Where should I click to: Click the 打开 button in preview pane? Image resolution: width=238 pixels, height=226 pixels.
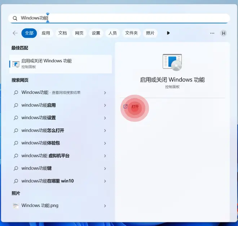point(135,107)
